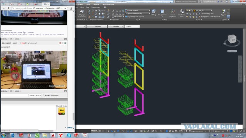Screen dimensions: 246x138
Task: Click the browser address bar
Action: click(39, 8)
